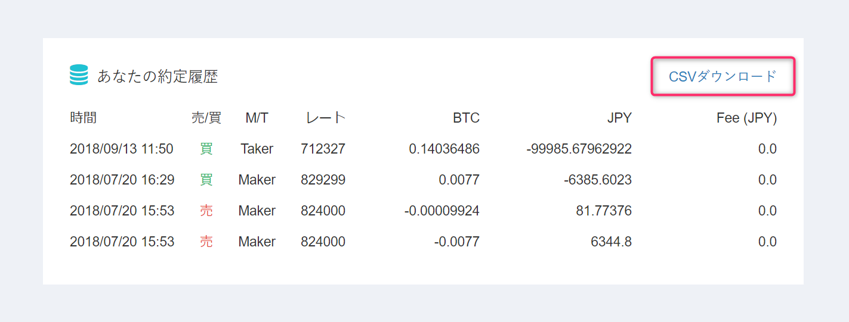Select the 2018/09/13 11:50 trade row
This screenshot has height=322, width=849.
[423, 149]
